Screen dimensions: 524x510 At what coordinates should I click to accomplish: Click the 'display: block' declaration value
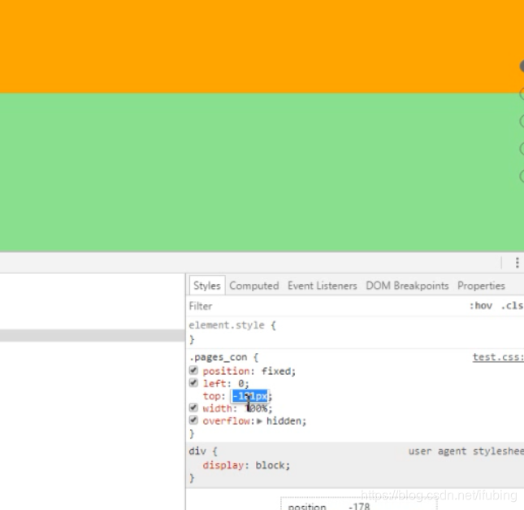[270, 465]
